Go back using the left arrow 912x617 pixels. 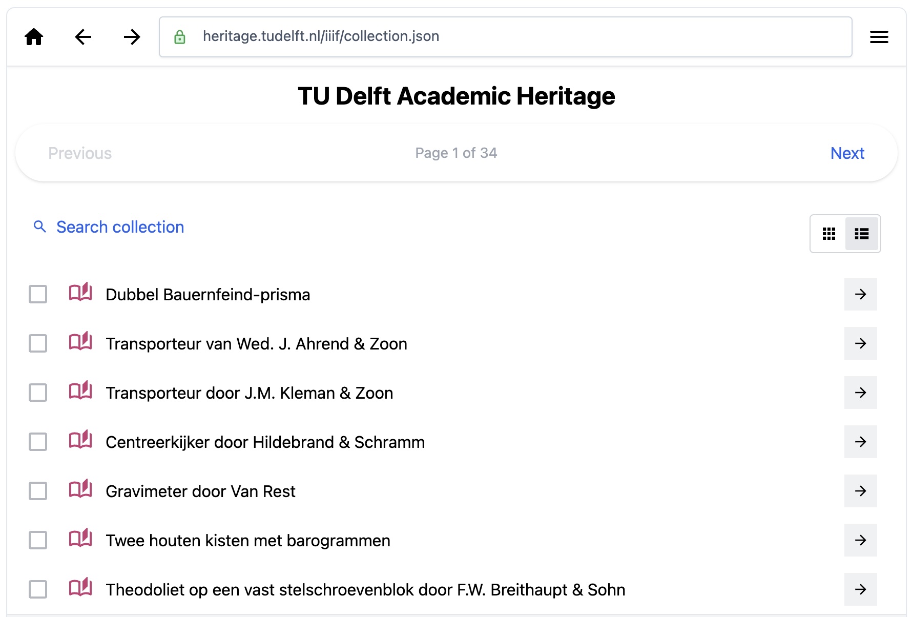pyautogui.click(x=83, y=37)
